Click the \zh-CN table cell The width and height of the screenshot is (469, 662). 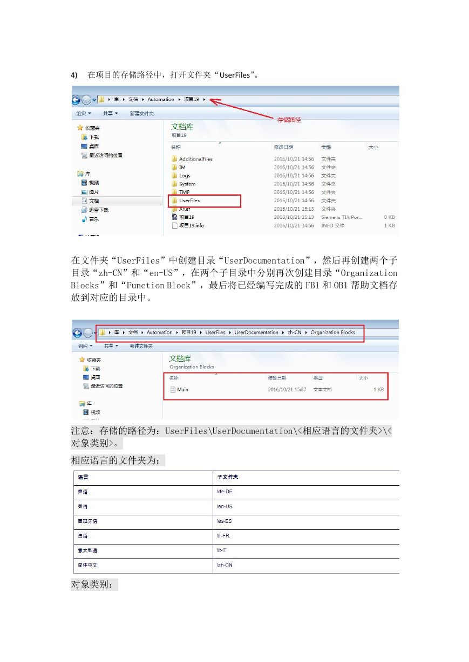click(x=307, y=566)
